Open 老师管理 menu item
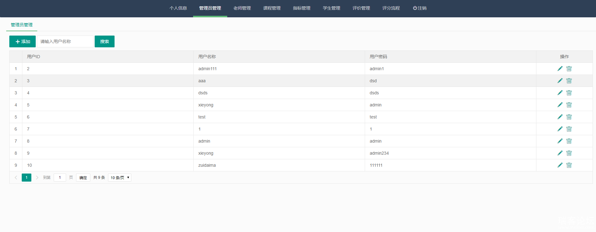Screen dimensions: 596x232 coord(242,8)
